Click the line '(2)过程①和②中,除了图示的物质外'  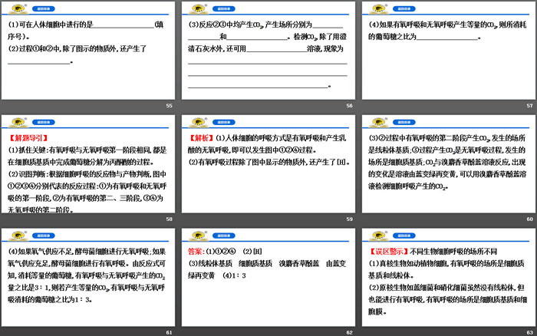pyautogui.click(x=77, y=48)
